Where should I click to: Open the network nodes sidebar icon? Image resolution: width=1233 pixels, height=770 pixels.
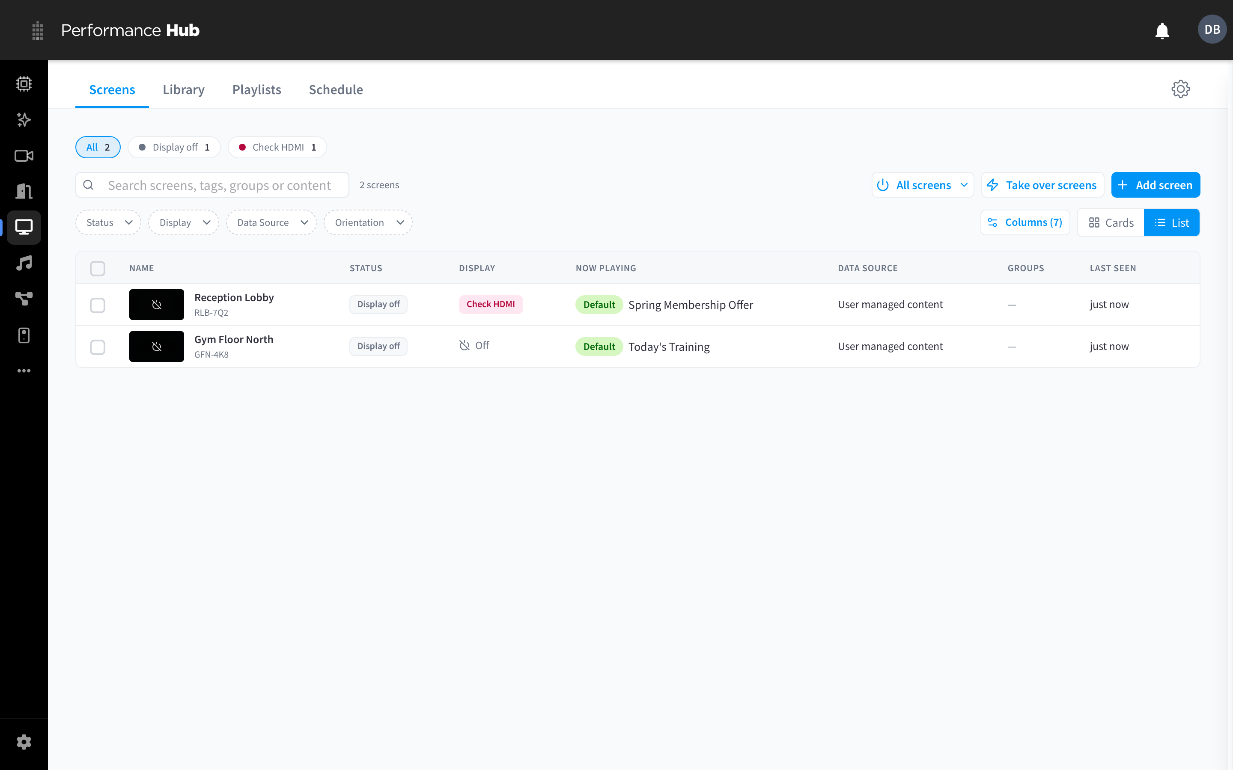(24, 299)
